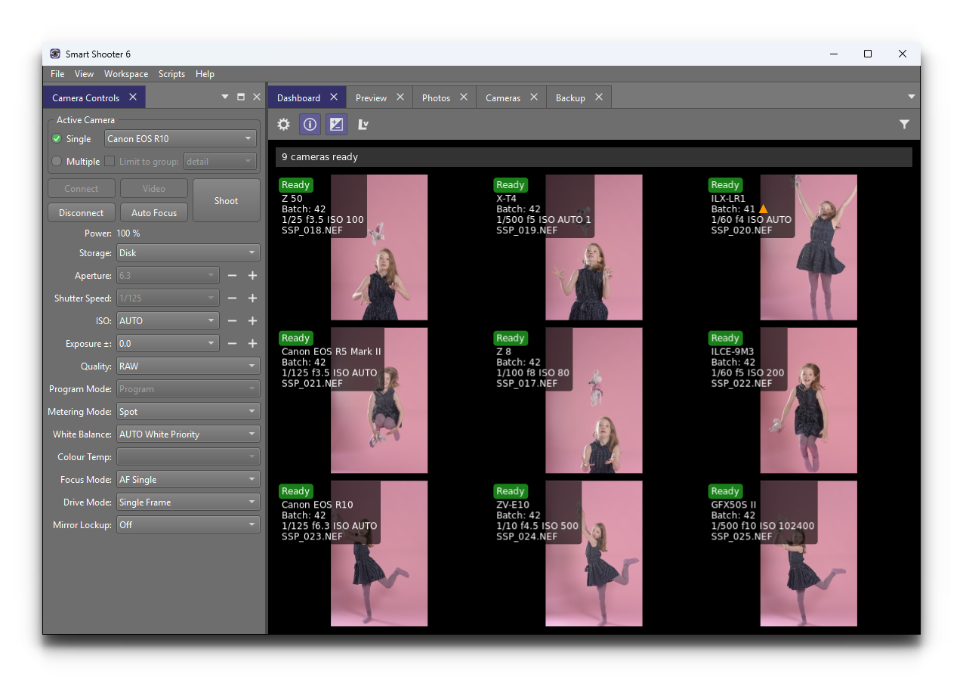The width and height of the screenshot is (963, 677).
Task: Open the White Balance dropdown
Action: 188,434
